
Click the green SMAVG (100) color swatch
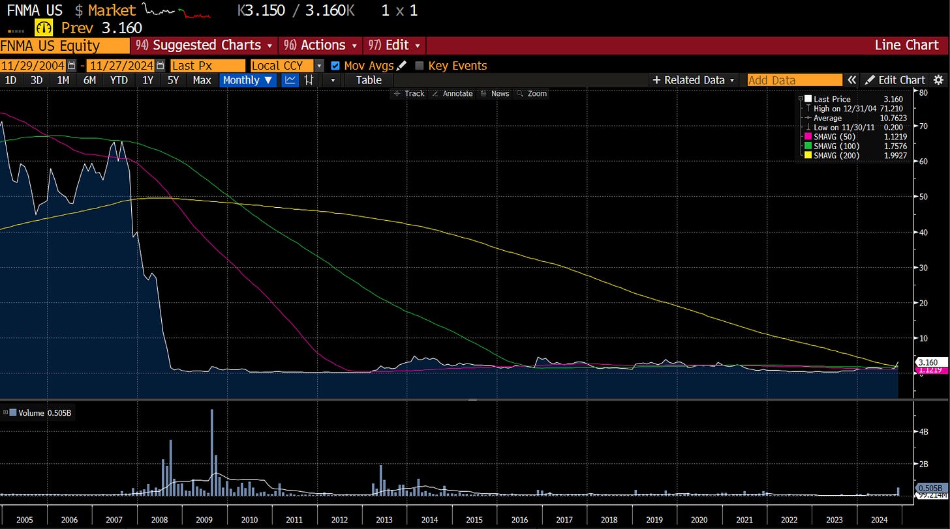[808, 146]
